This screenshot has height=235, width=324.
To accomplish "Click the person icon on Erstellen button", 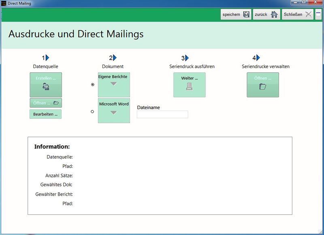I will pyautogui.click(x=45, y=86).
